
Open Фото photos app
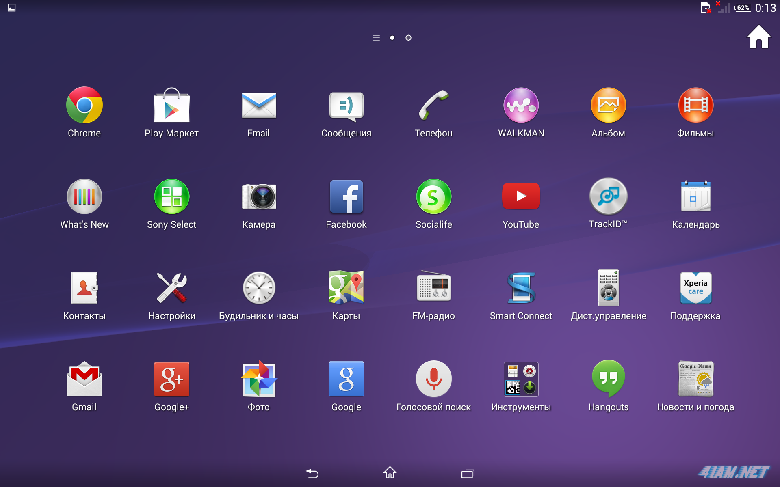[259, 379]
